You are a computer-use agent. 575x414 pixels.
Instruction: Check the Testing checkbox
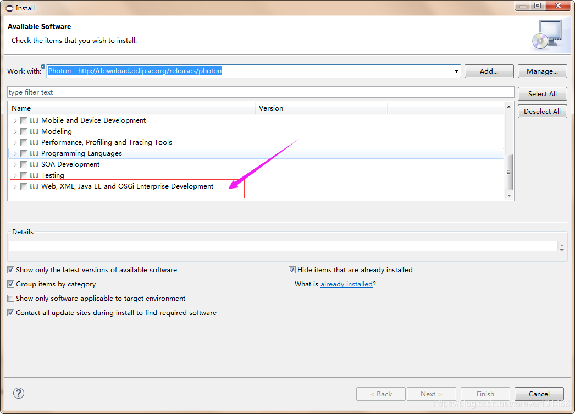(x=24, y=175)
